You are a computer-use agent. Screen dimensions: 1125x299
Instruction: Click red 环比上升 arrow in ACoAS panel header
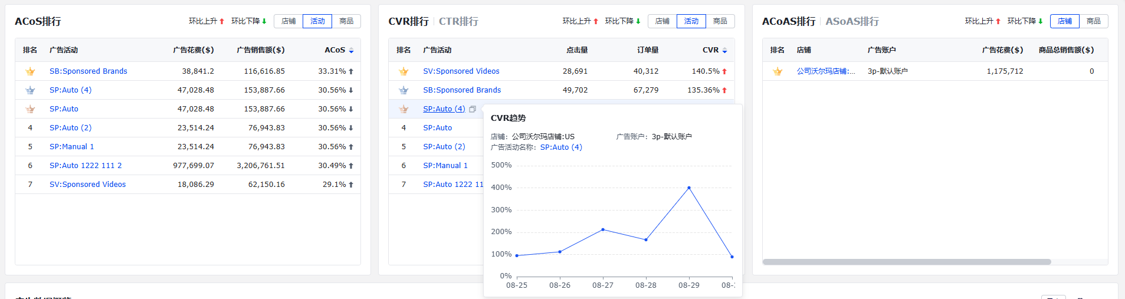point(998,21)
